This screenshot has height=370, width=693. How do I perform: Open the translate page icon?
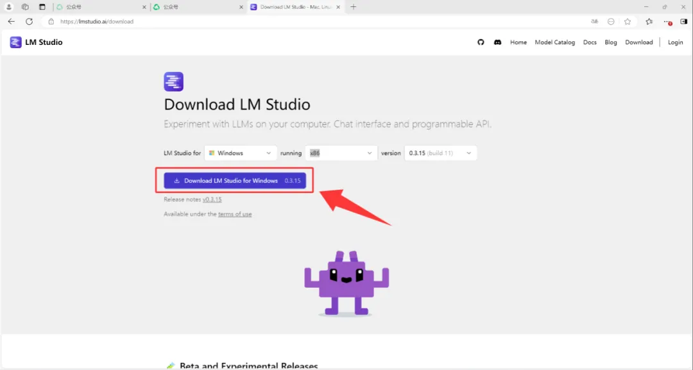pyautogui.click(x=594, y=21)
